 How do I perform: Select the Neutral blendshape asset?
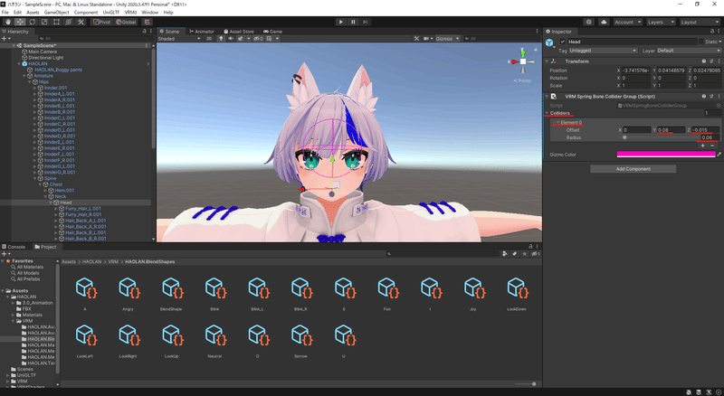pyautogui.click(x=214, y=341)
